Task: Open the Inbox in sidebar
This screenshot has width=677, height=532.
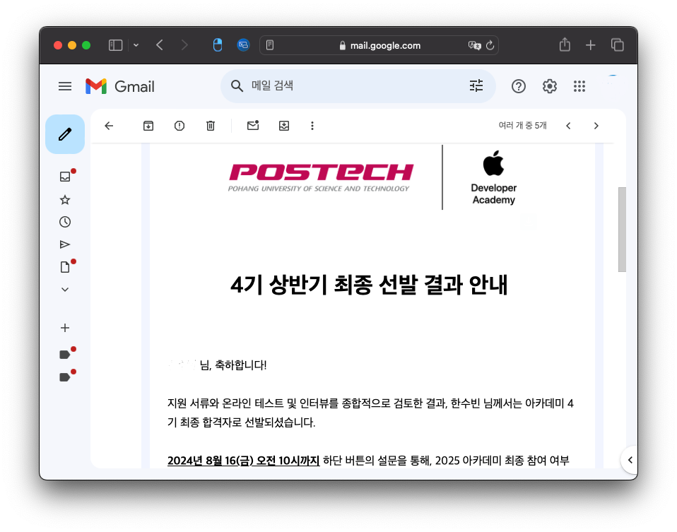Action: point(65,176)
